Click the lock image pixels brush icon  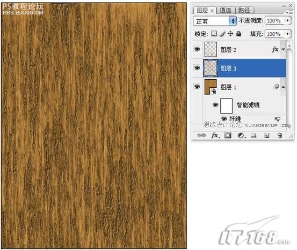click(222, 34)
